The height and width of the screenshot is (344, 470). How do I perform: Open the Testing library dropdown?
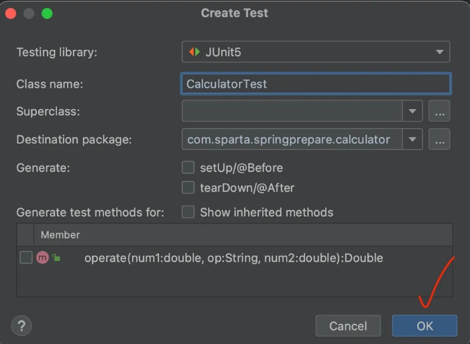click(439, 52)
